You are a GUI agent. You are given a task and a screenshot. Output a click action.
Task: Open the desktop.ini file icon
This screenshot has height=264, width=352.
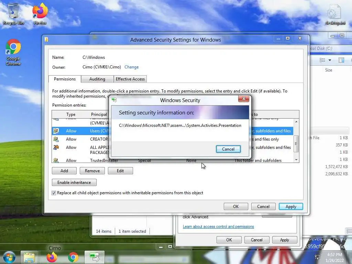tap(335, 14)
